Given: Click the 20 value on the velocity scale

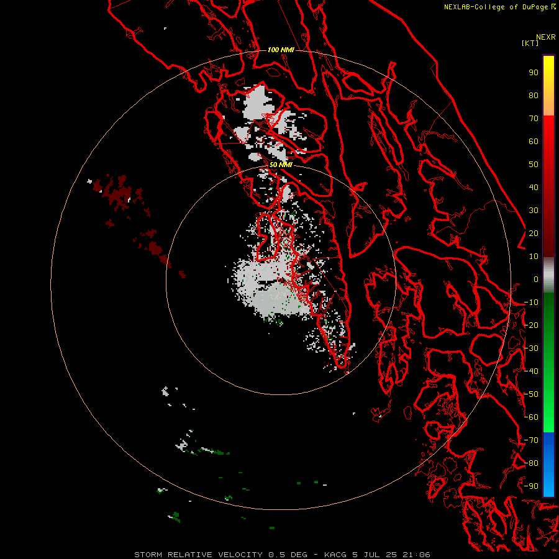Looking at the screenshot, I should [x=534, y=234].
